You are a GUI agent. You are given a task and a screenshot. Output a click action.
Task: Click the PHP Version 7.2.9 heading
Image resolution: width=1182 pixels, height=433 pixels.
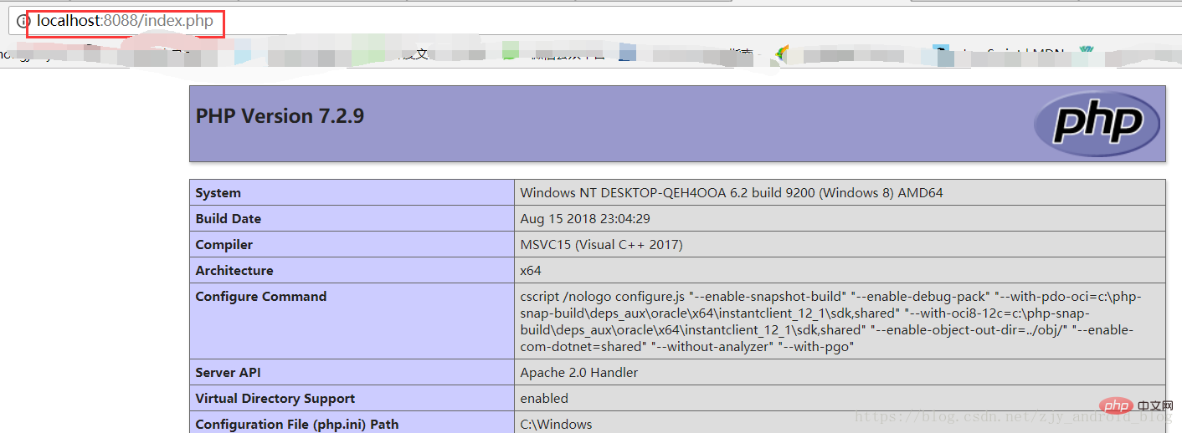280,116
